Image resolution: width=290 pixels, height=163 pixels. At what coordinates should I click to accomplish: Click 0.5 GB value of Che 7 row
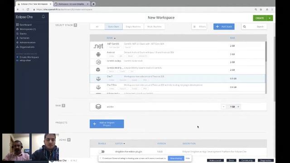point(233,78)
